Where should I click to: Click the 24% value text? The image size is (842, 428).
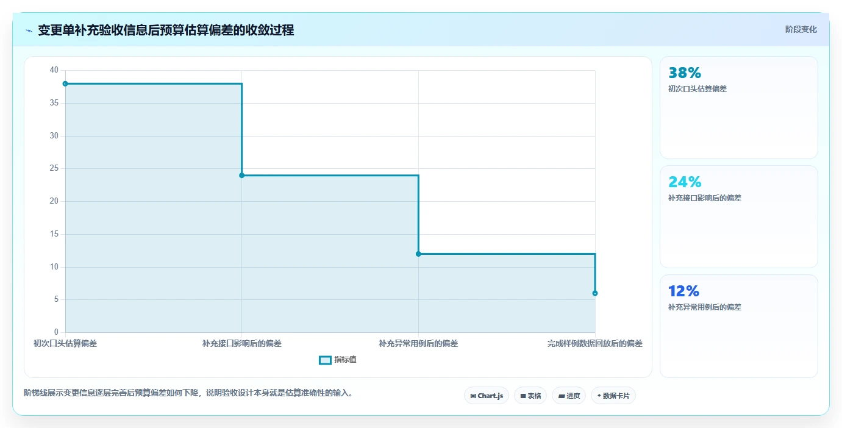click(685, 182)
